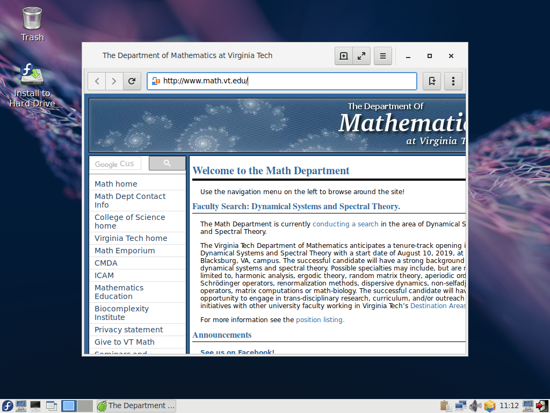The width and height of the screenshot is (550, 413).
Task: Click the Faculty Search heading text
Action: pos(296,206)
